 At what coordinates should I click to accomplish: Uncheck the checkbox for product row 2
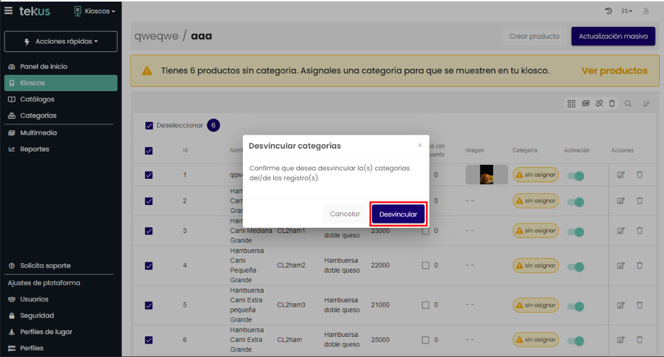[x=149, y=201]
